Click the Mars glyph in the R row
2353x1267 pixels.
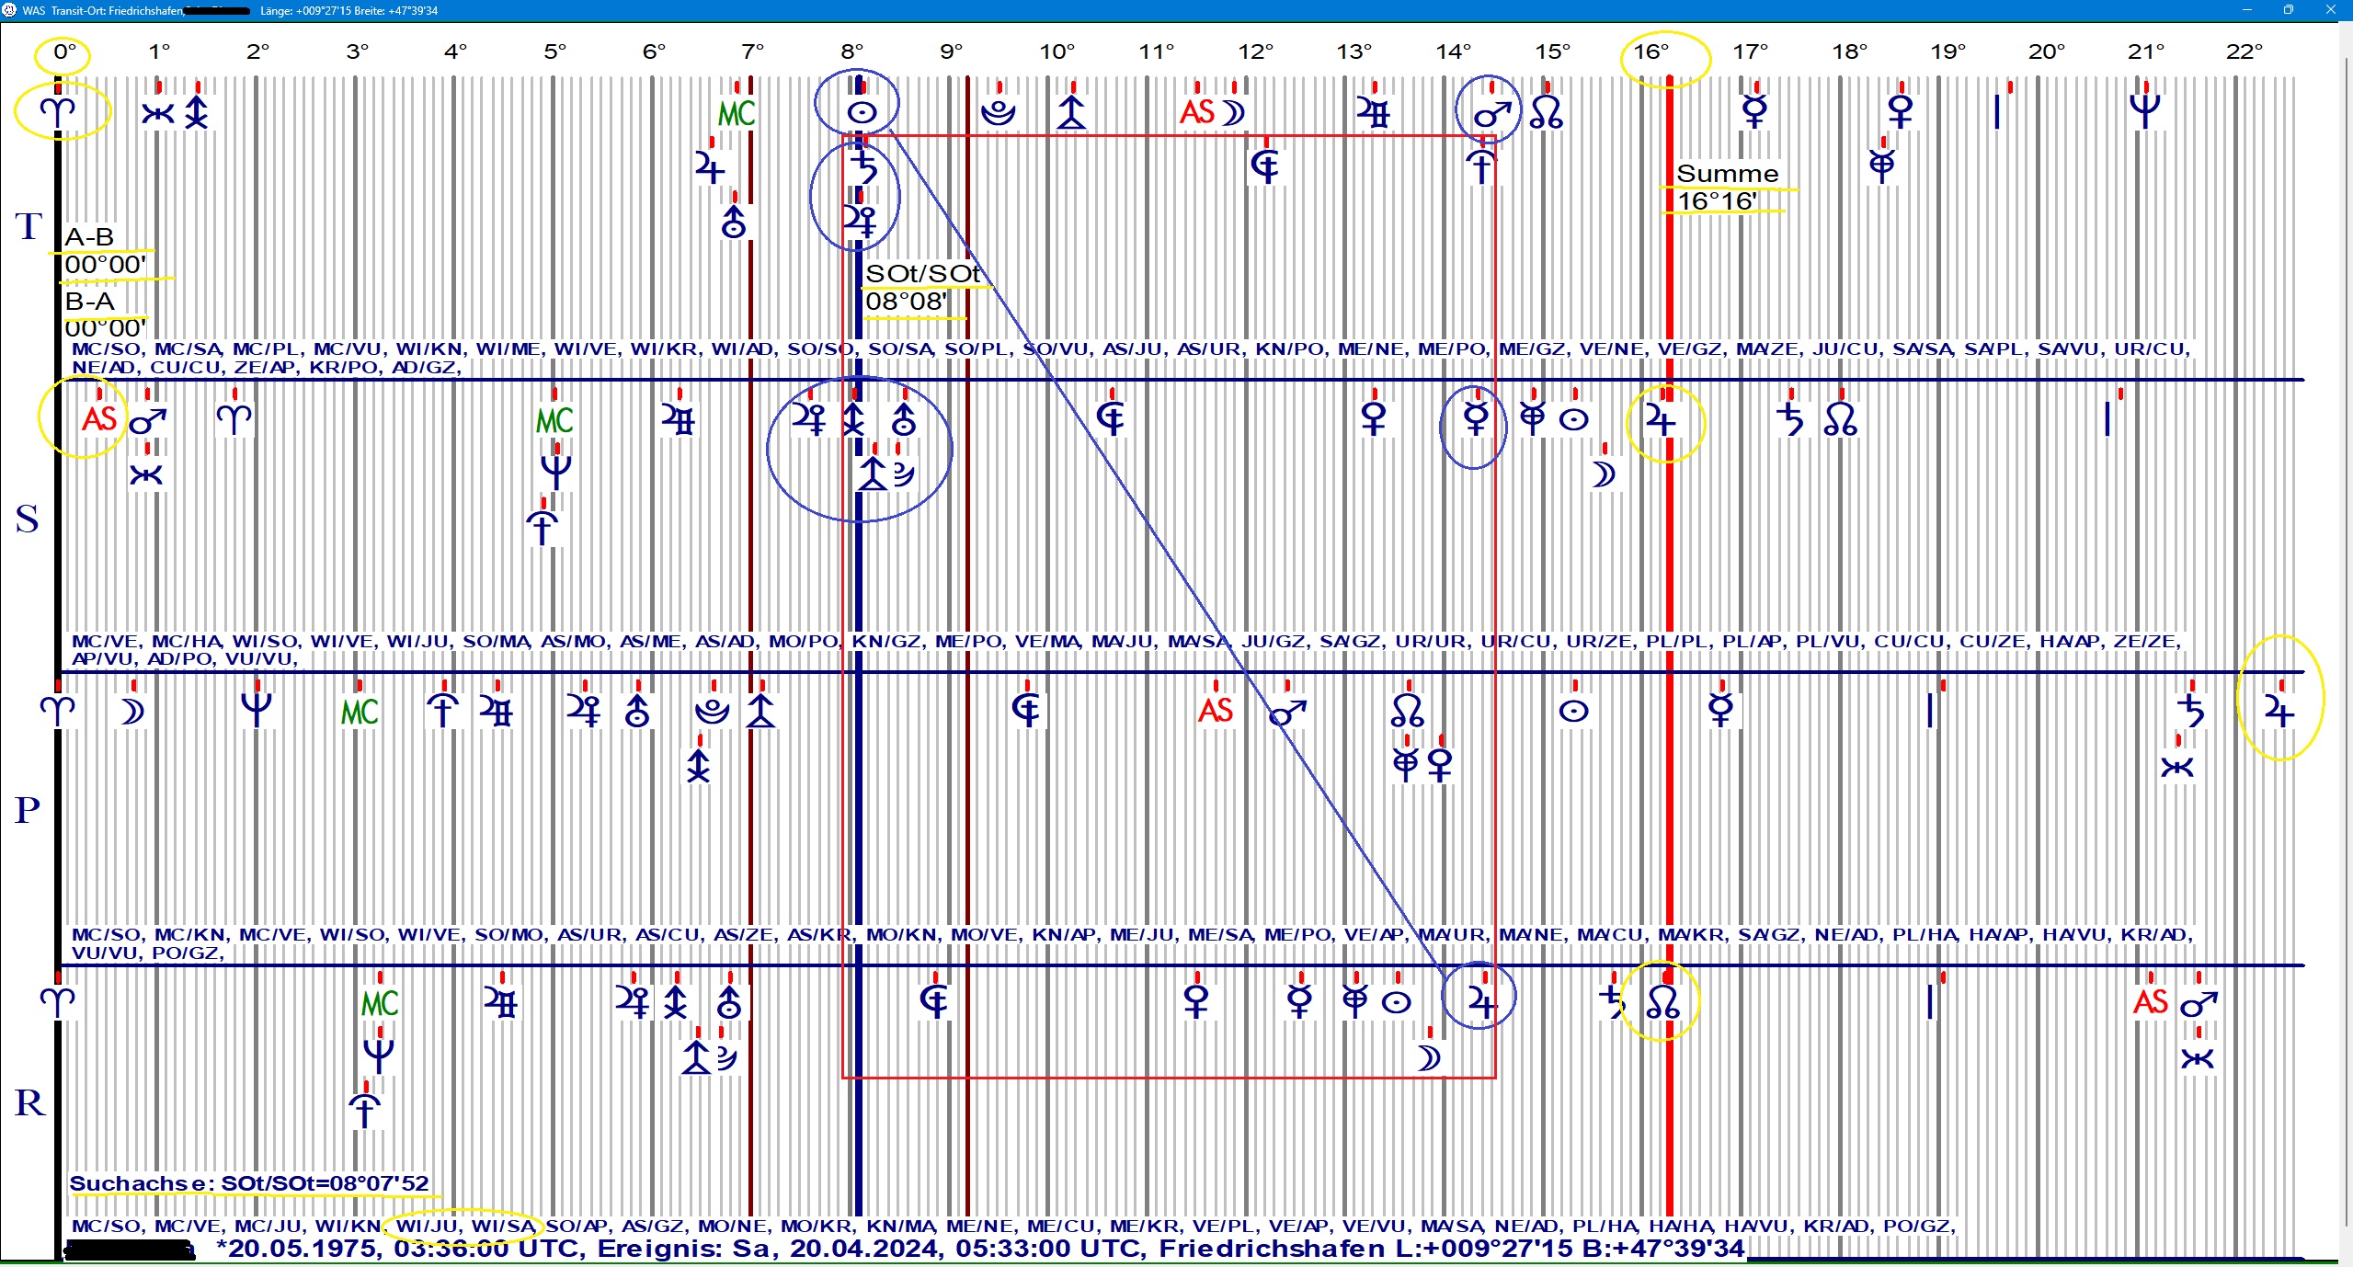tap(2199, 1003)
